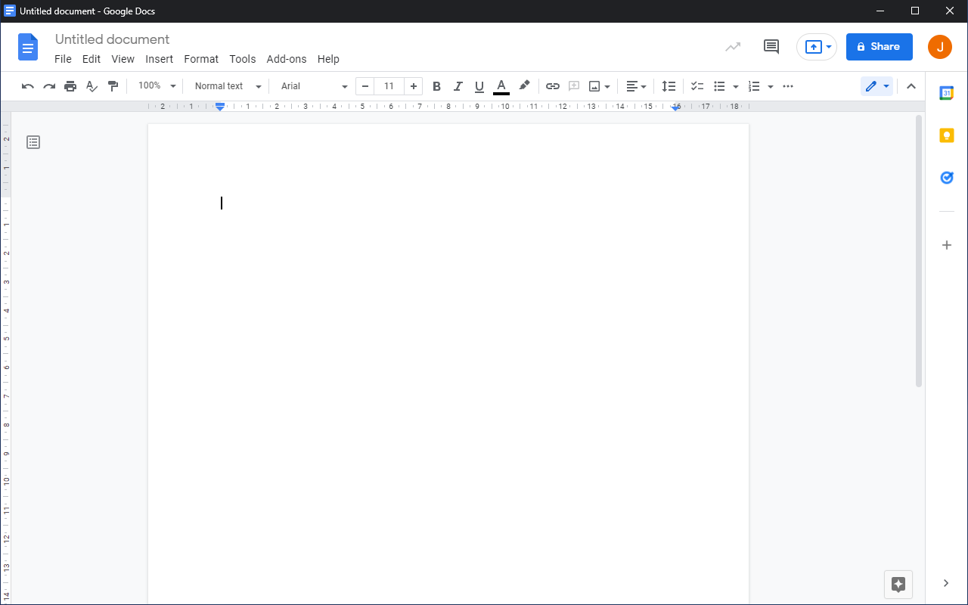The image size is (968, 605).
Task: Open the font family dropdown
Action: tap(312, 85)
